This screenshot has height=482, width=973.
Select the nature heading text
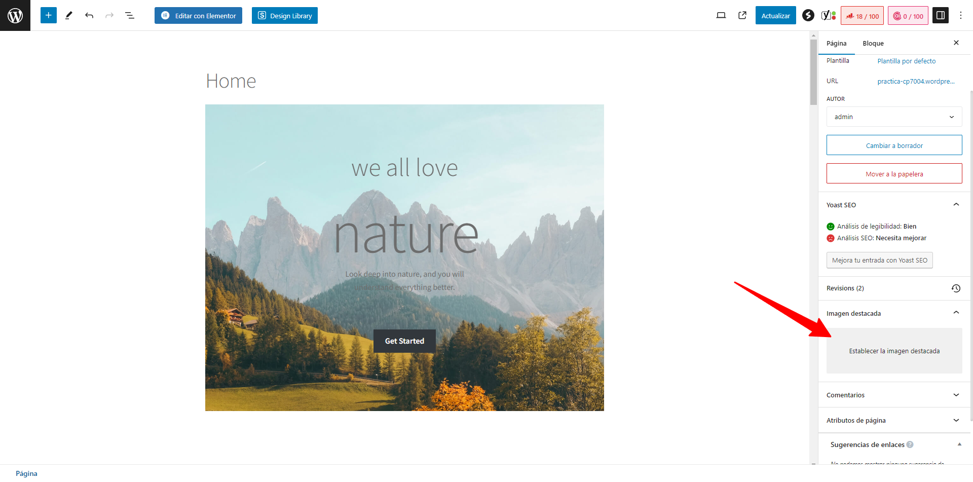405,235
